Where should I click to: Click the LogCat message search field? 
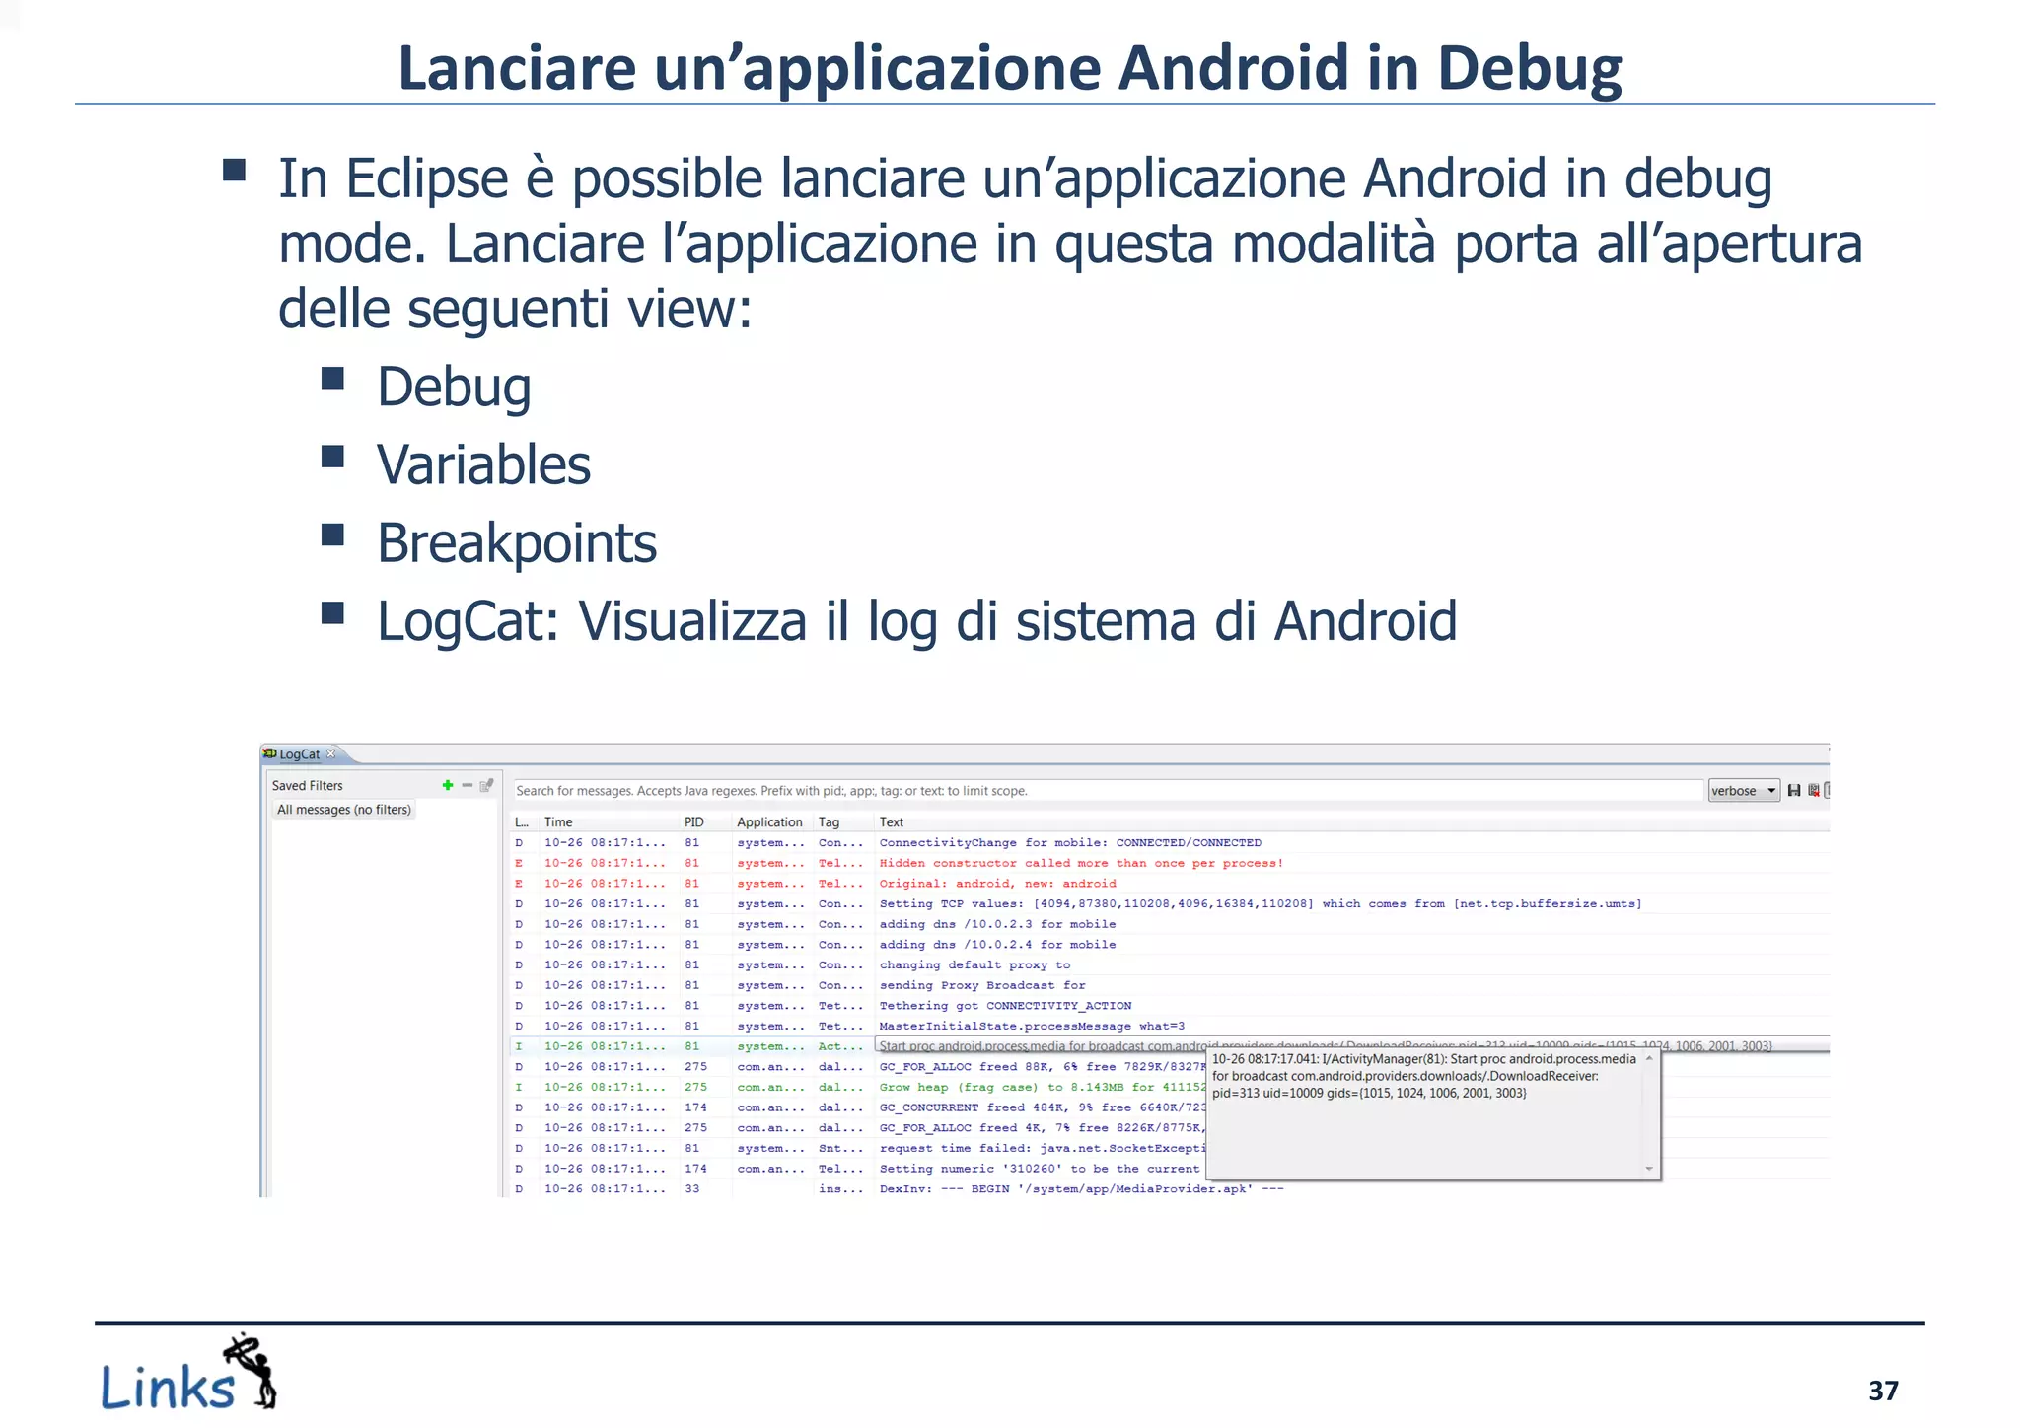point(1107,790)
